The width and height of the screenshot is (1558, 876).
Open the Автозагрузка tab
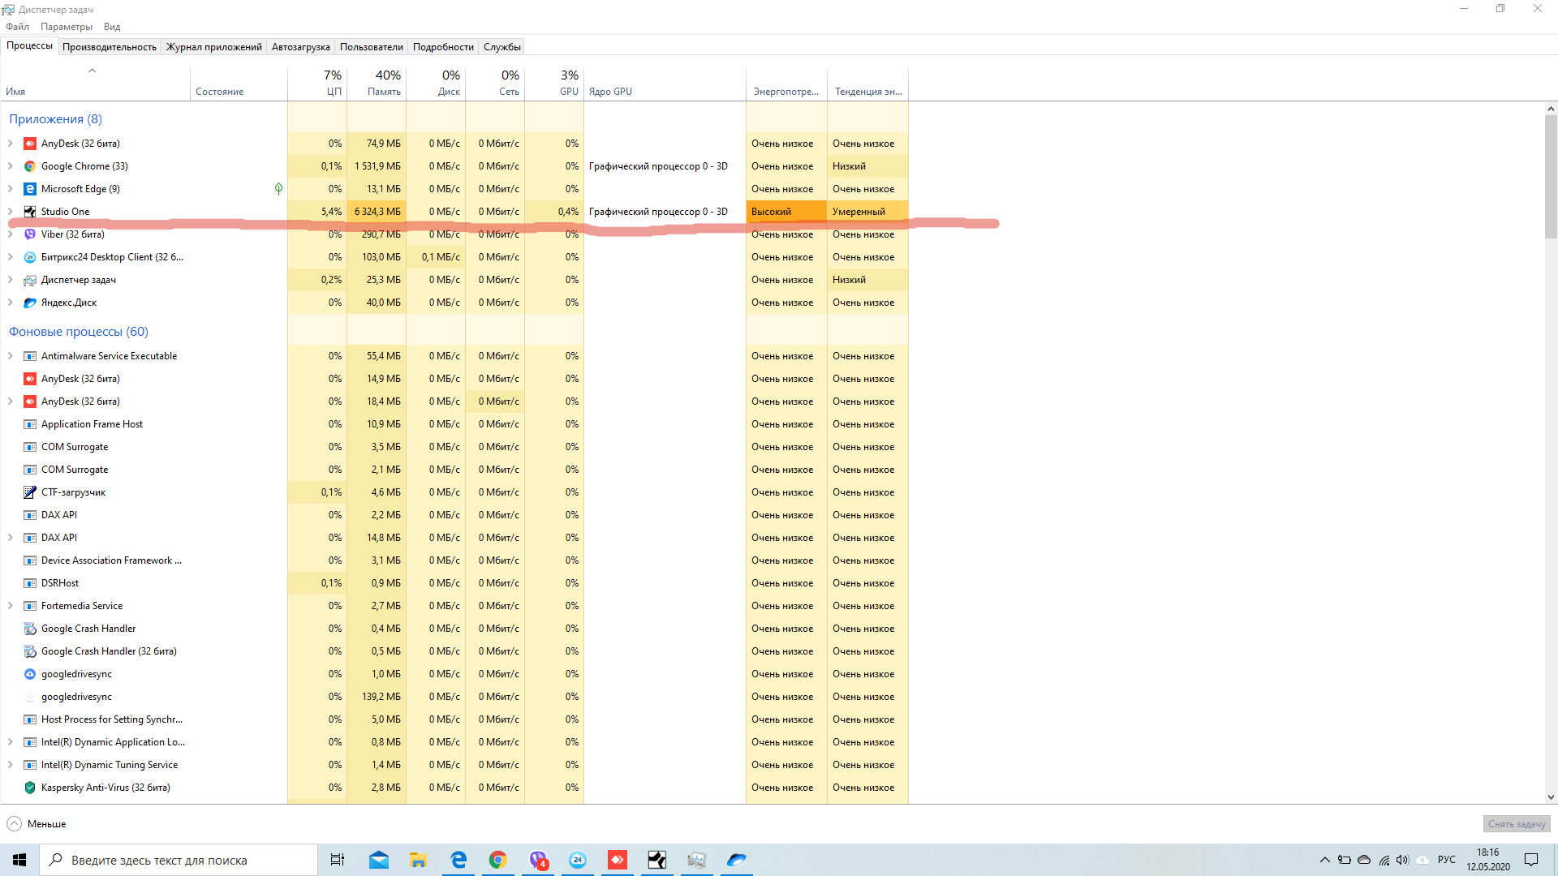click(300, 47)
